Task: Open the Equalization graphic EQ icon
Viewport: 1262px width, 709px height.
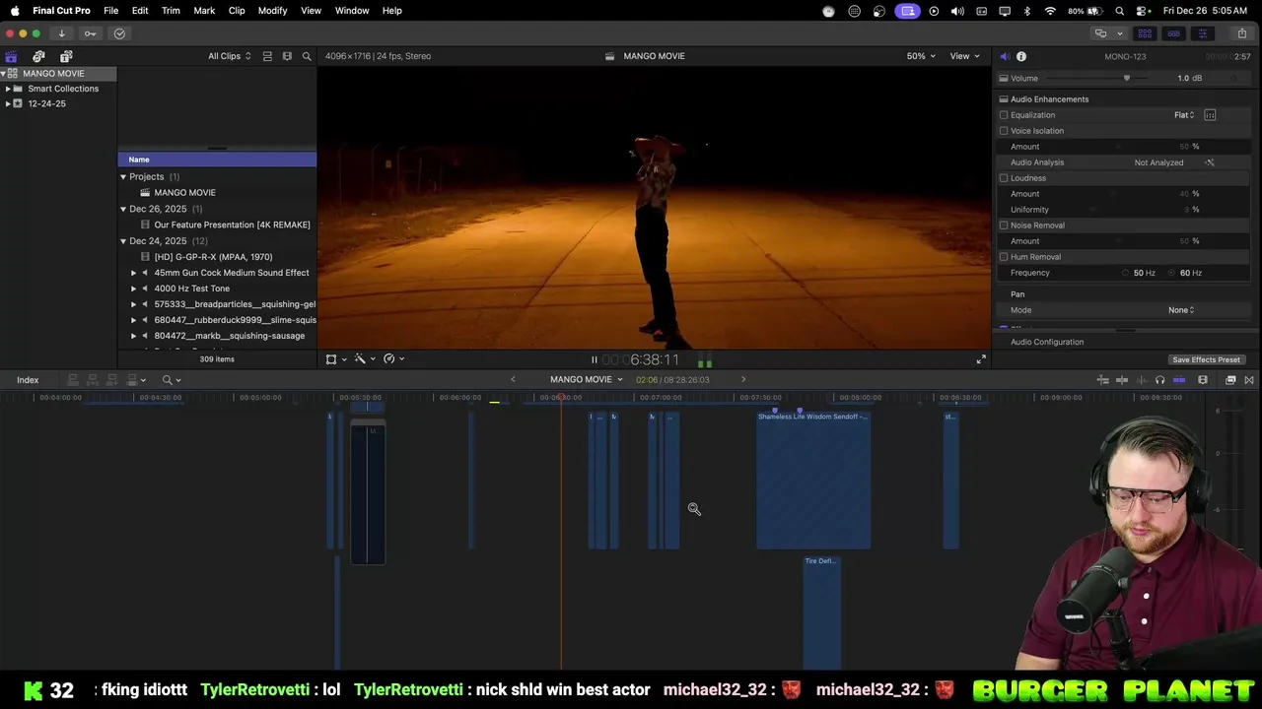Action: tap(1210, 115)
